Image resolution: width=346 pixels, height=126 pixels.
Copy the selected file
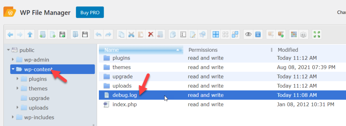click(121, 34)
